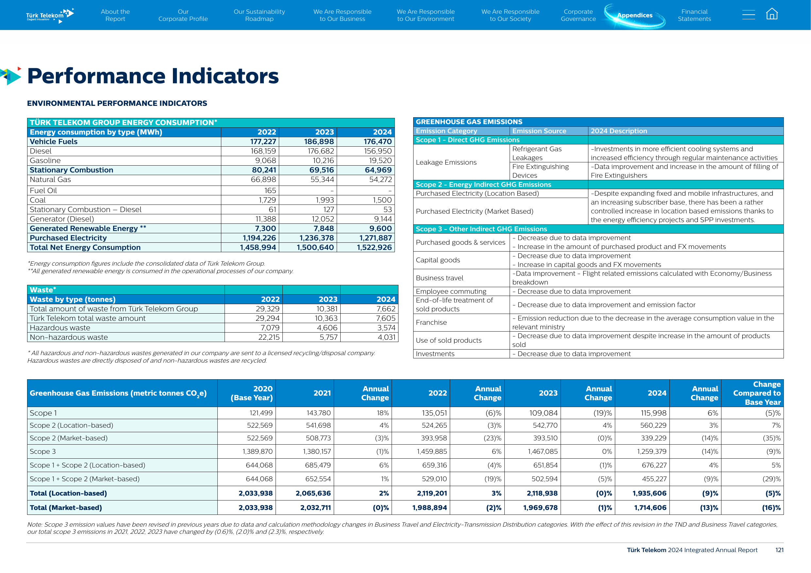The width and height of the screenshot is (811, 573).
Task: Click the Performance Indicators heading
Action: (153, 76)
